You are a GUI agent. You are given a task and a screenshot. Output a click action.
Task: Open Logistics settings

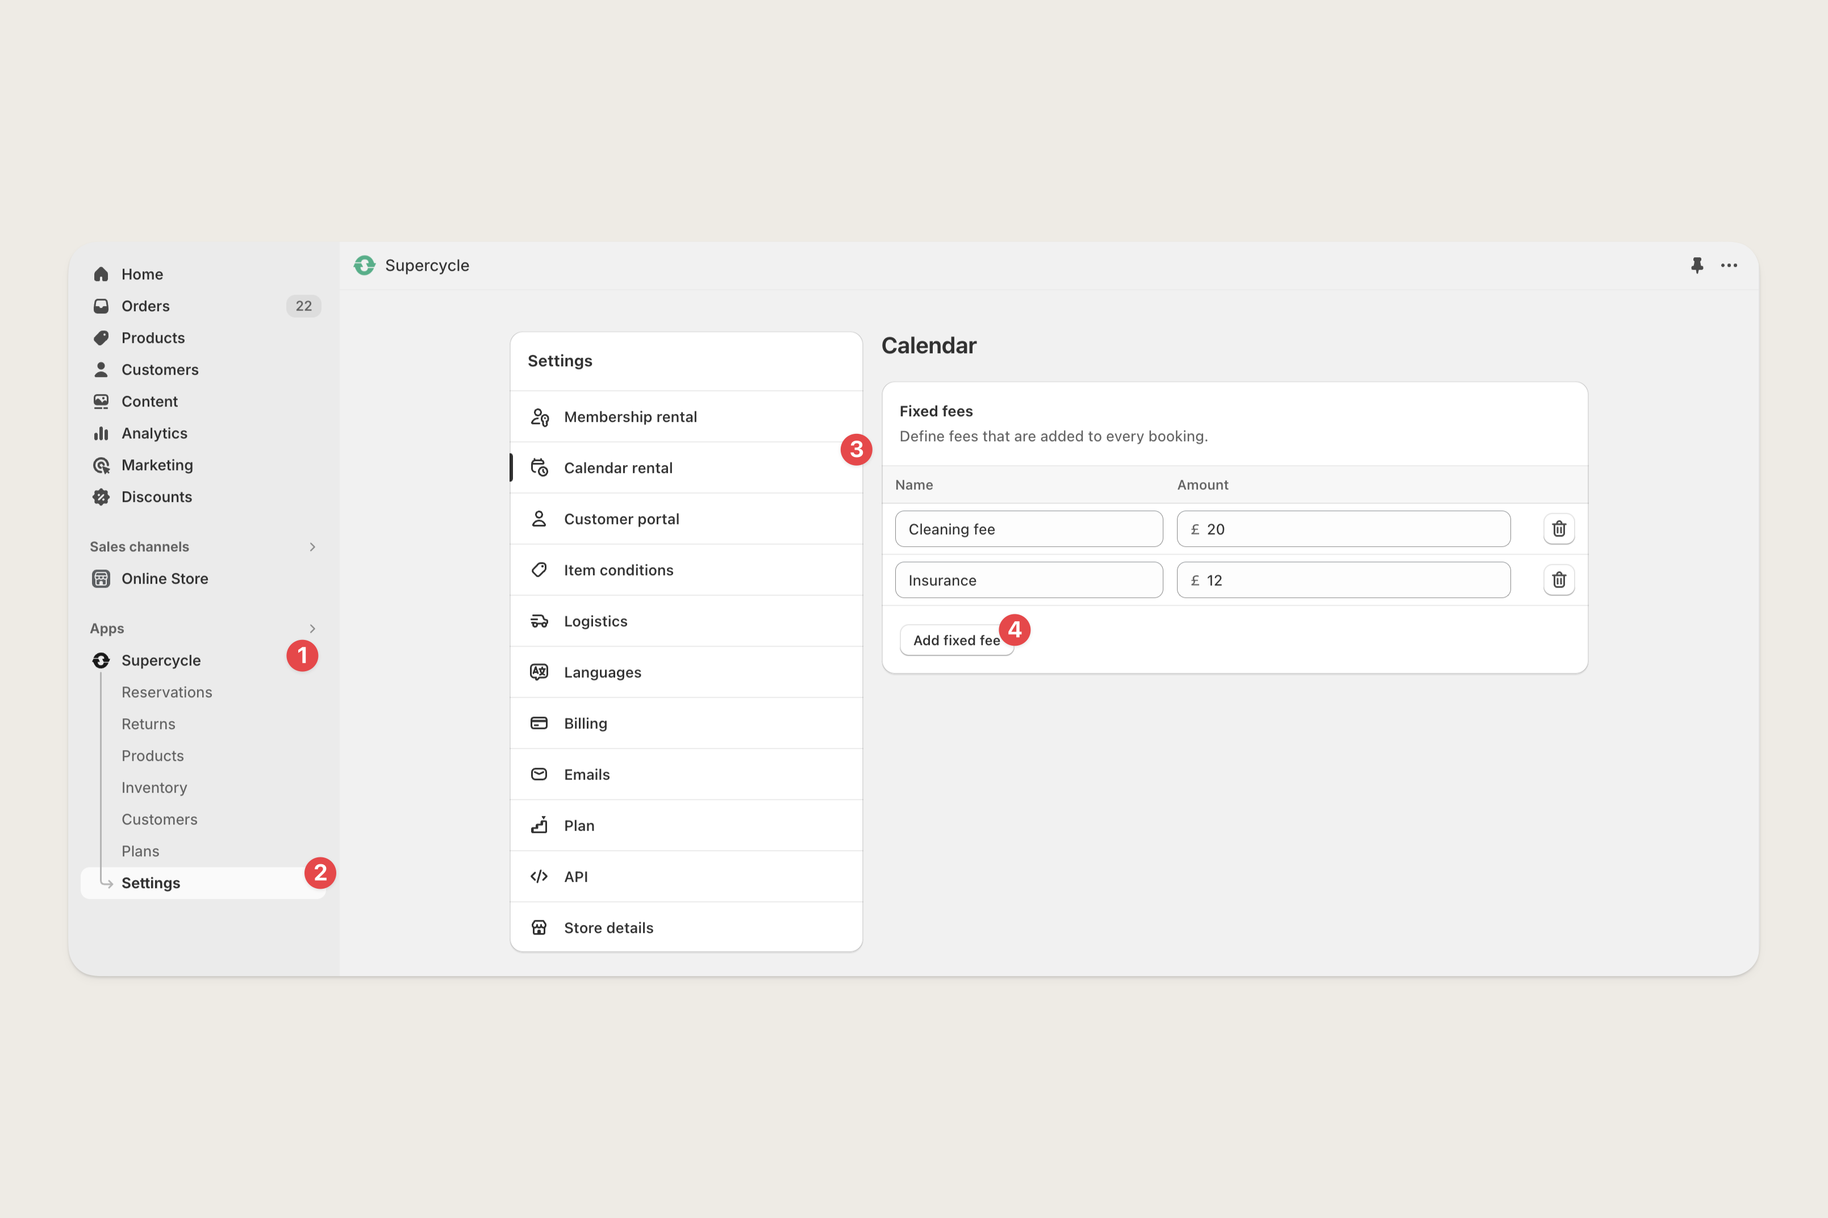(x=686, y=621)
